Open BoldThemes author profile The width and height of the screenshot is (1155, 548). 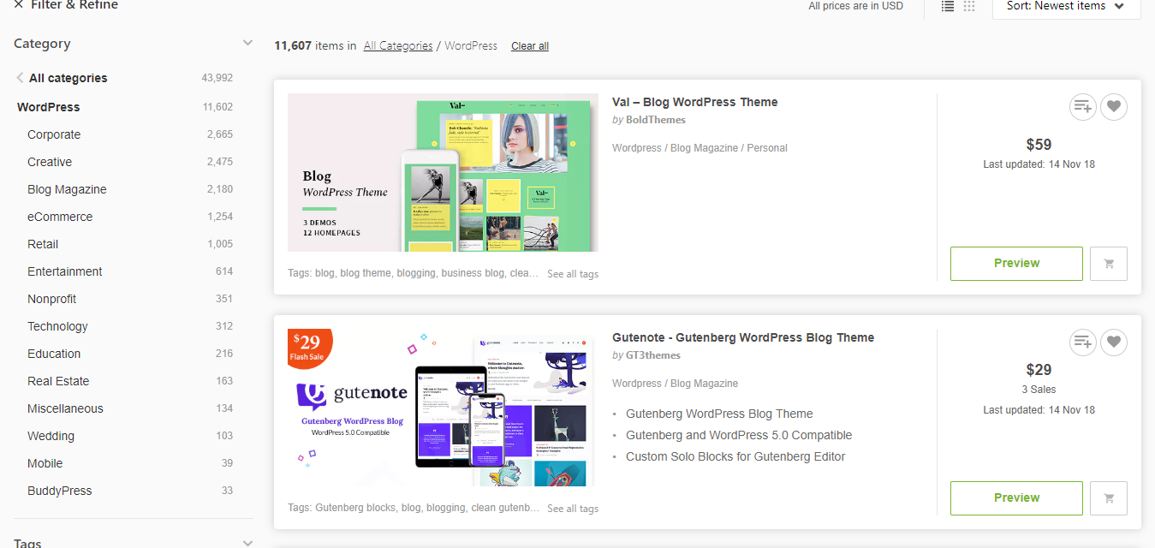655,120
